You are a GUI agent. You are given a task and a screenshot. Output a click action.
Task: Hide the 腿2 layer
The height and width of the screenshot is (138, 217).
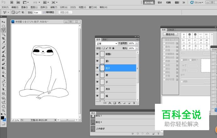97,61
